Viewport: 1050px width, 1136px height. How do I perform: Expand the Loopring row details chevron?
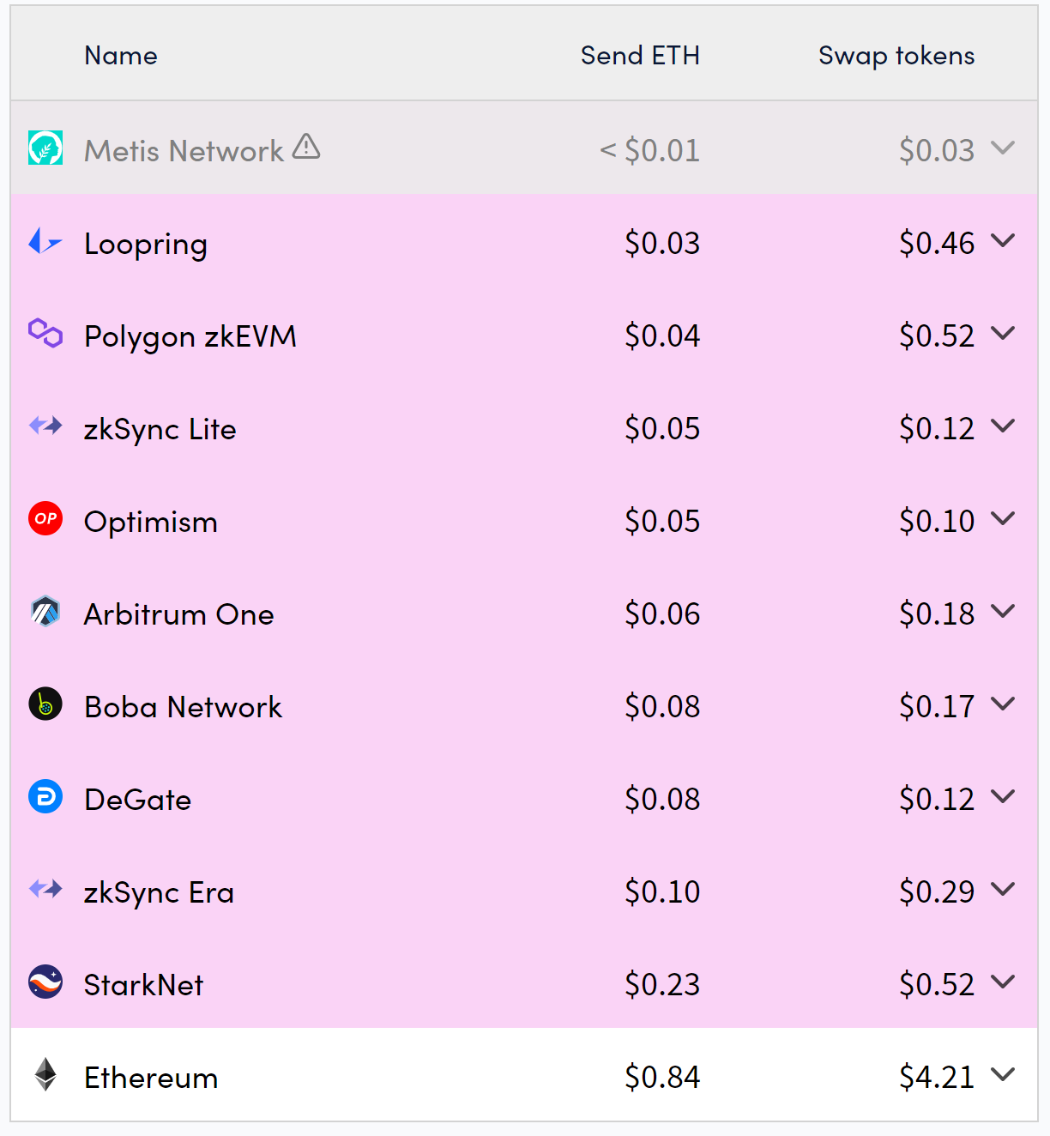point(1003,240)
